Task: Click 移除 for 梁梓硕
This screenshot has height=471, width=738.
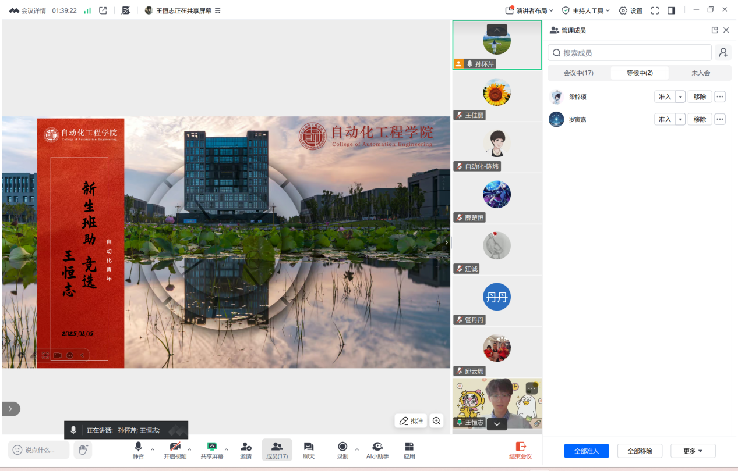Action: (x=700, y=97)
